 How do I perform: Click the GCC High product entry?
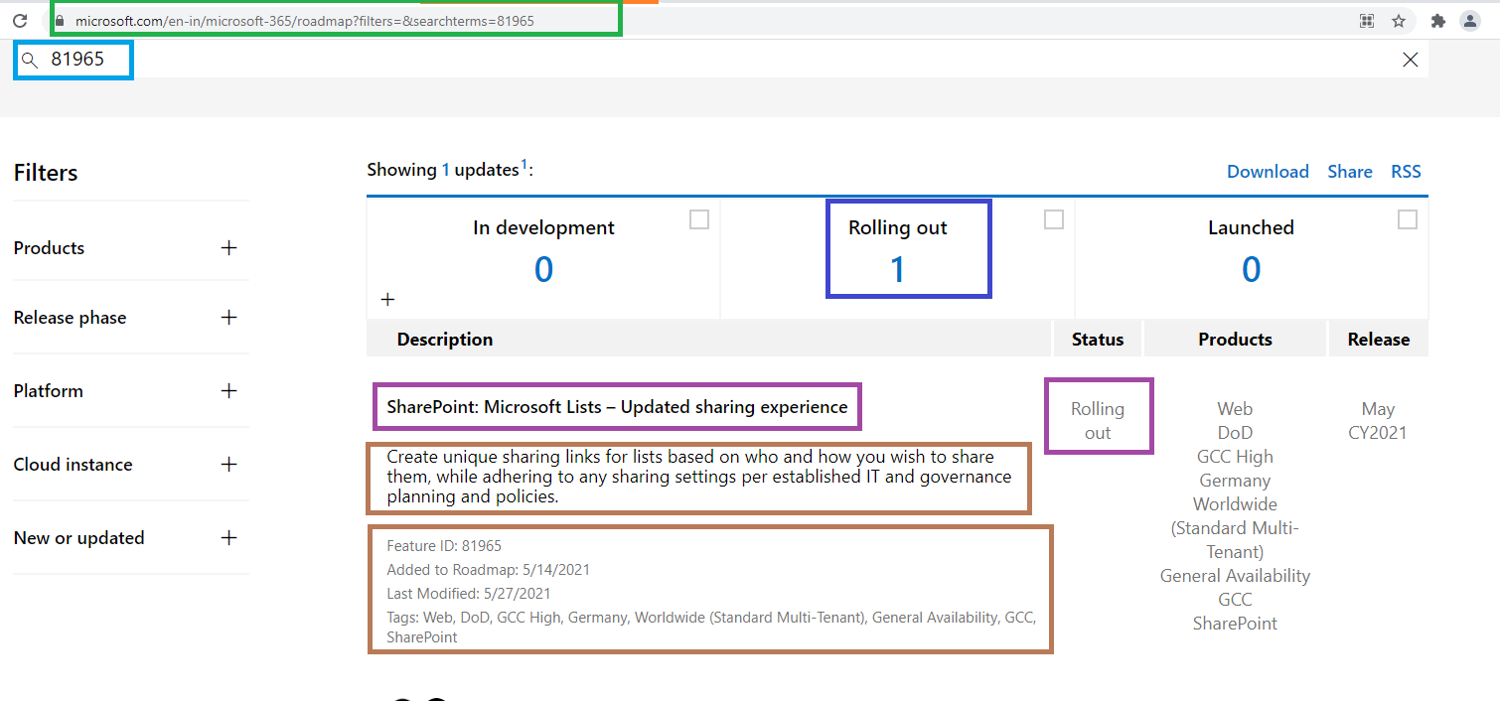click(1235, 456)
